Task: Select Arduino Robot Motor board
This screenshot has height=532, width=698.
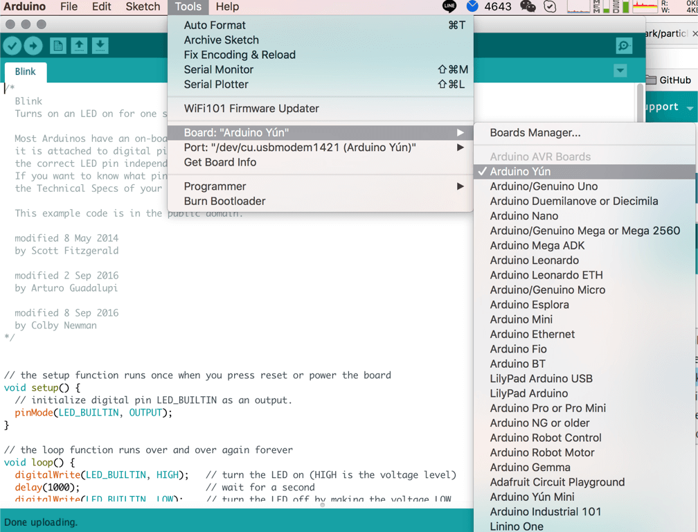Action: (x=584, y=452)
